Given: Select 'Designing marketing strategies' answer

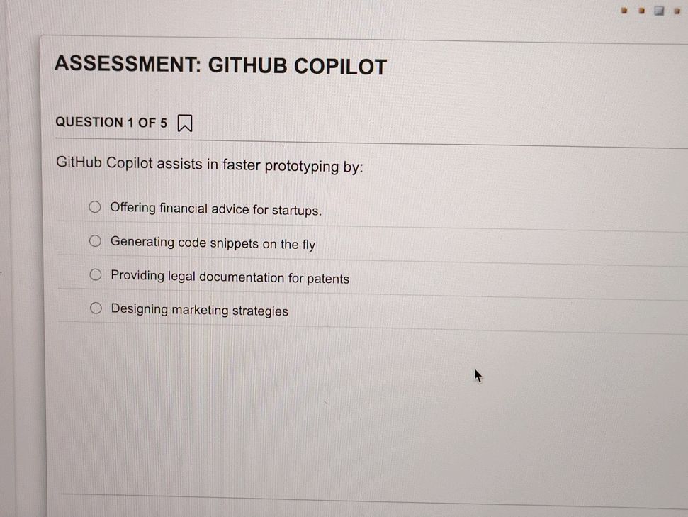Looking at the screenshot, I should click(95, 308).
